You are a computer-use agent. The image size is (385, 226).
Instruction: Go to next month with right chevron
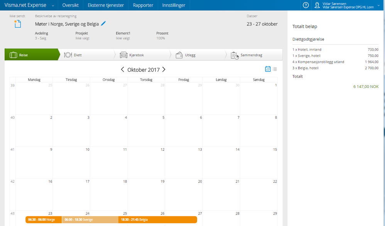pos(164,70)
